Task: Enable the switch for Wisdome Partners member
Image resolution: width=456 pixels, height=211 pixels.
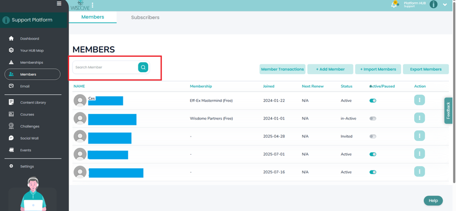Action: point(372,118)
